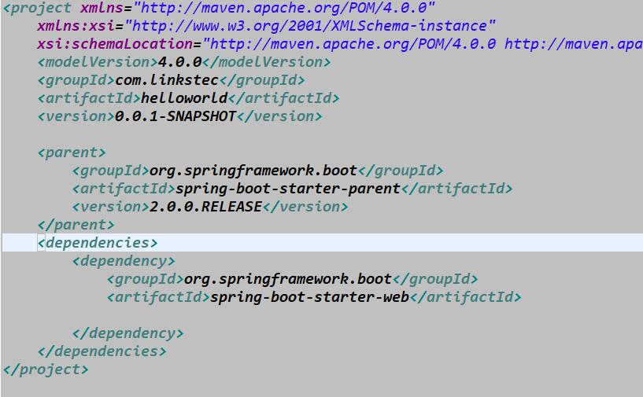This screenshot has height=397, width=643.
Task: Click the highlighted opening dependencies tag
Action: pos(98,243)
